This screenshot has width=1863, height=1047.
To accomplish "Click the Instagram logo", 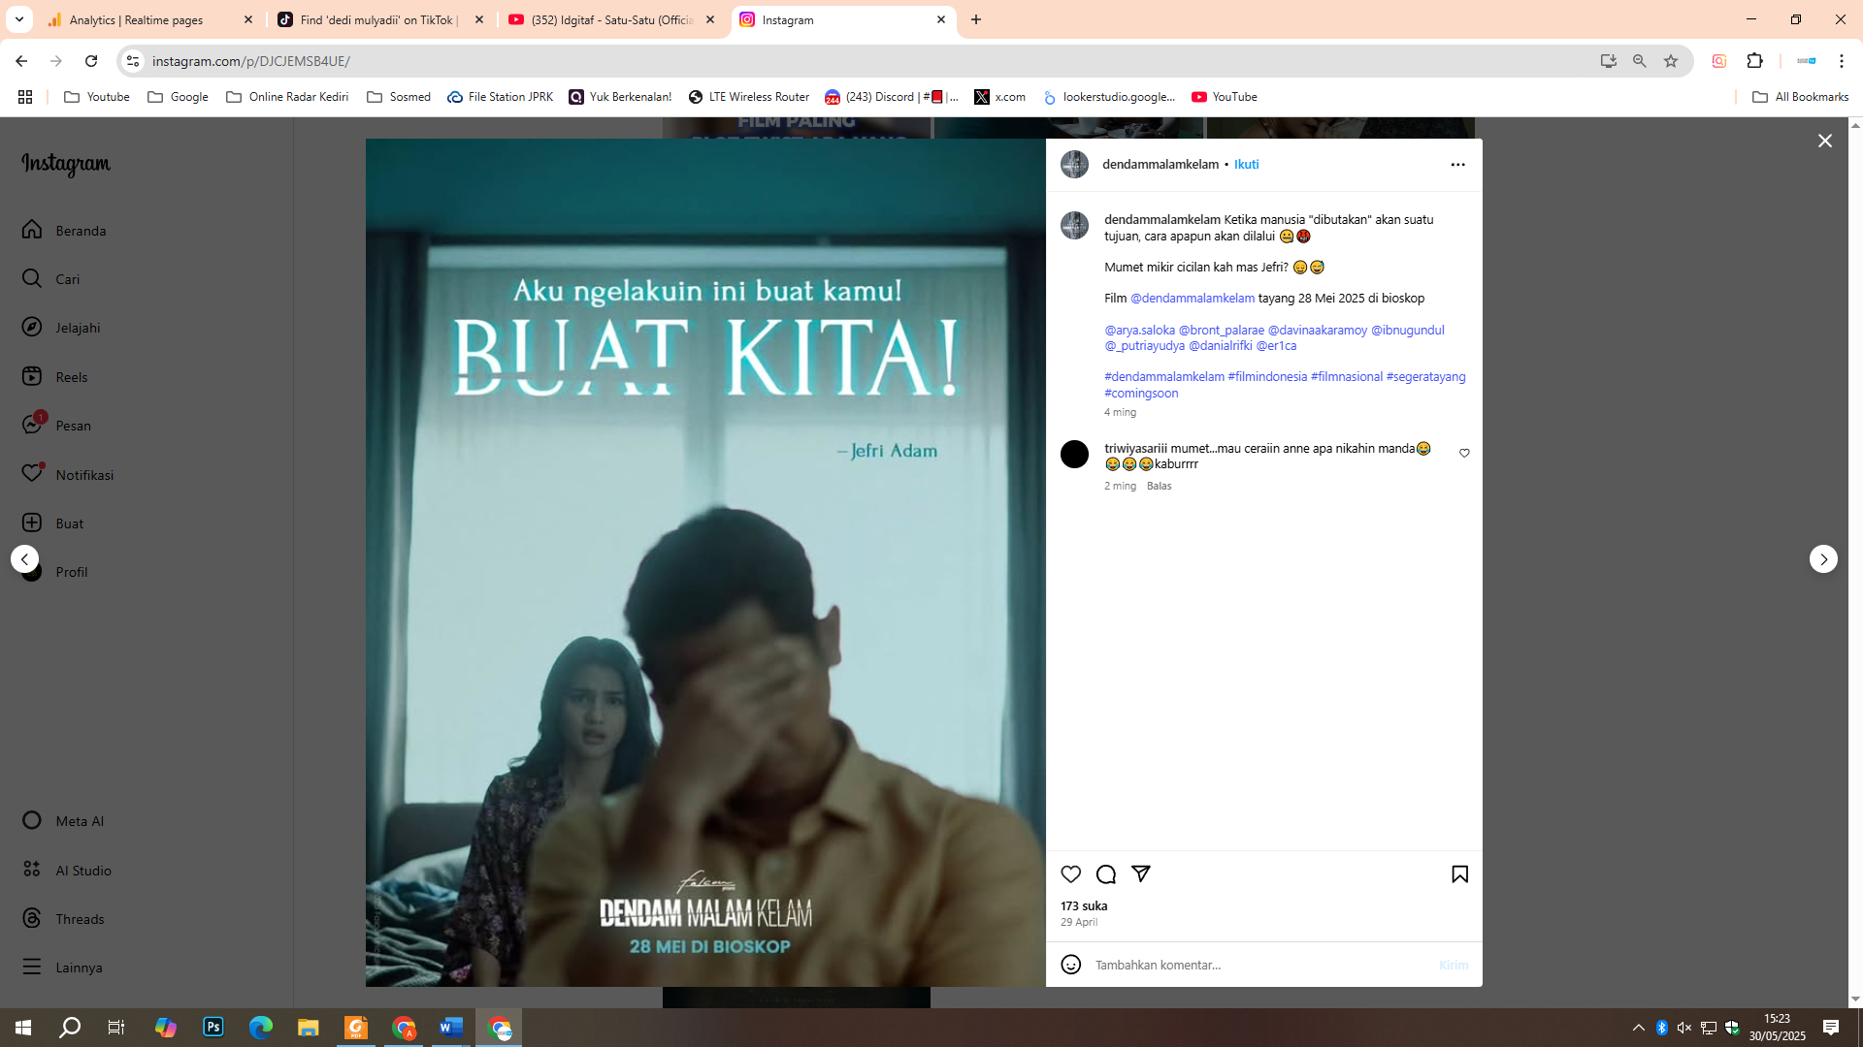I will coord(66,165).
